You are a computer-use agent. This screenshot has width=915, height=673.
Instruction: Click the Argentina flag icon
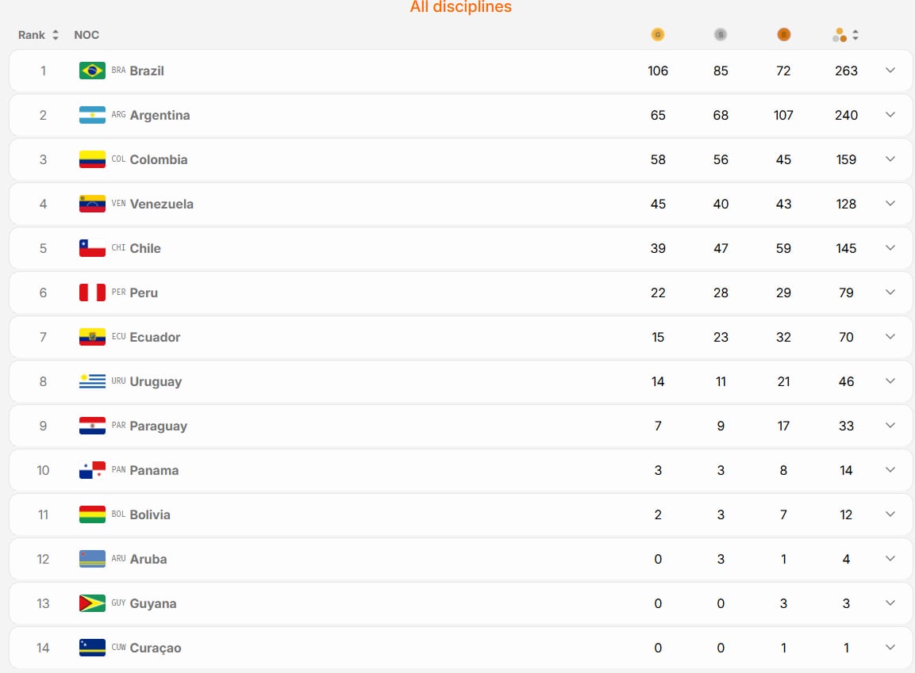[x=92, y=115]
